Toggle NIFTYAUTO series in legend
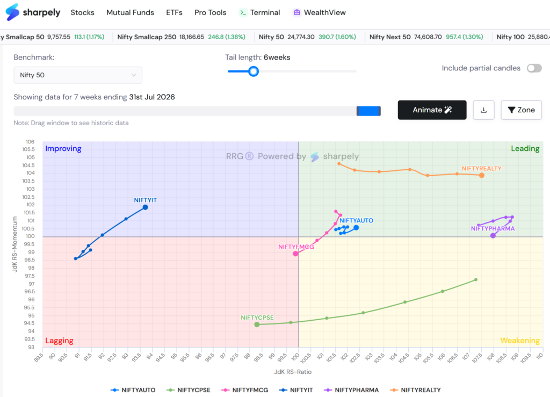Viewport: 550px width, 397px height. pos(133,390)
